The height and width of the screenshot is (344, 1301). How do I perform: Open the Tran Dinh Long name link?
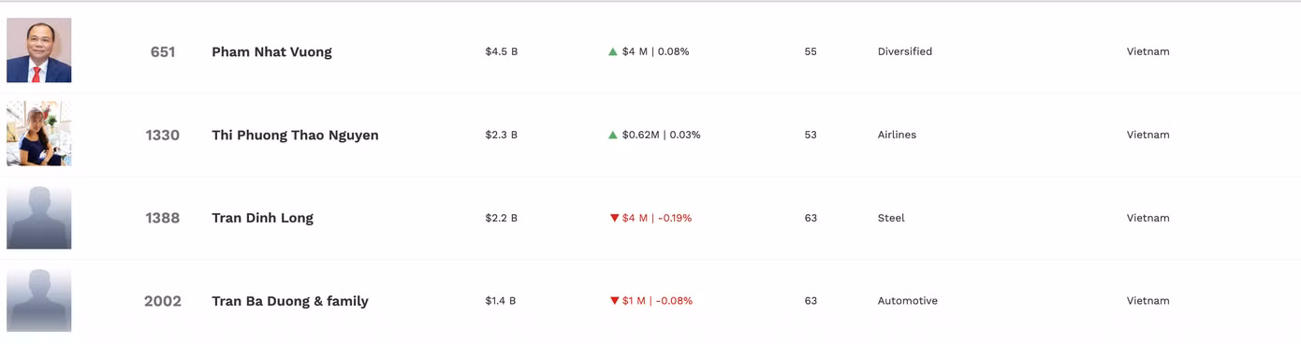click(262, 218)
